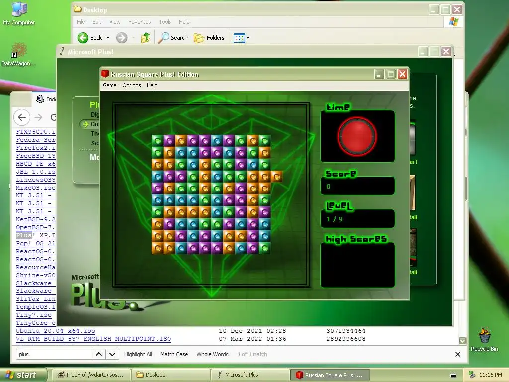Click the tray icon next to the clock
509x382 pixels.
point(472,375)
